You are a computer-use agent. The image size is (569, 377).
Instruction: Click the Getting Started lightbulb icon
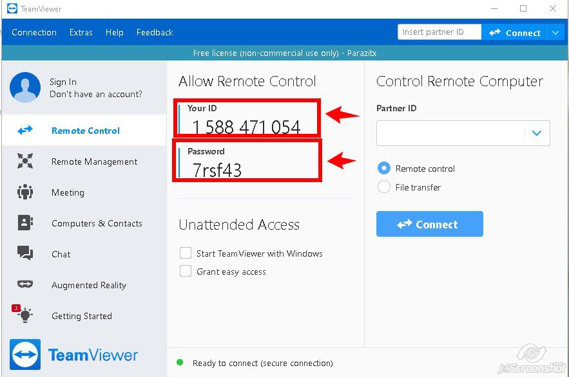24,316
